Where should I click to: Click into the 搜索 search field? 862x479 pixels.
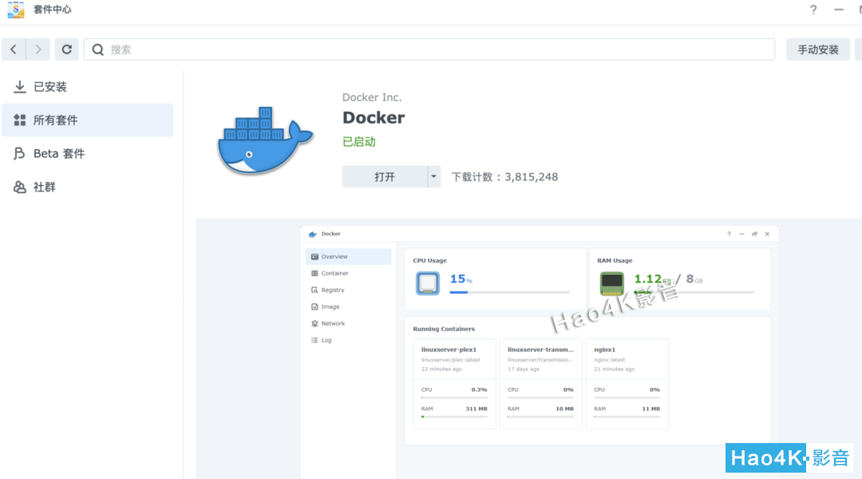[429, 49]
